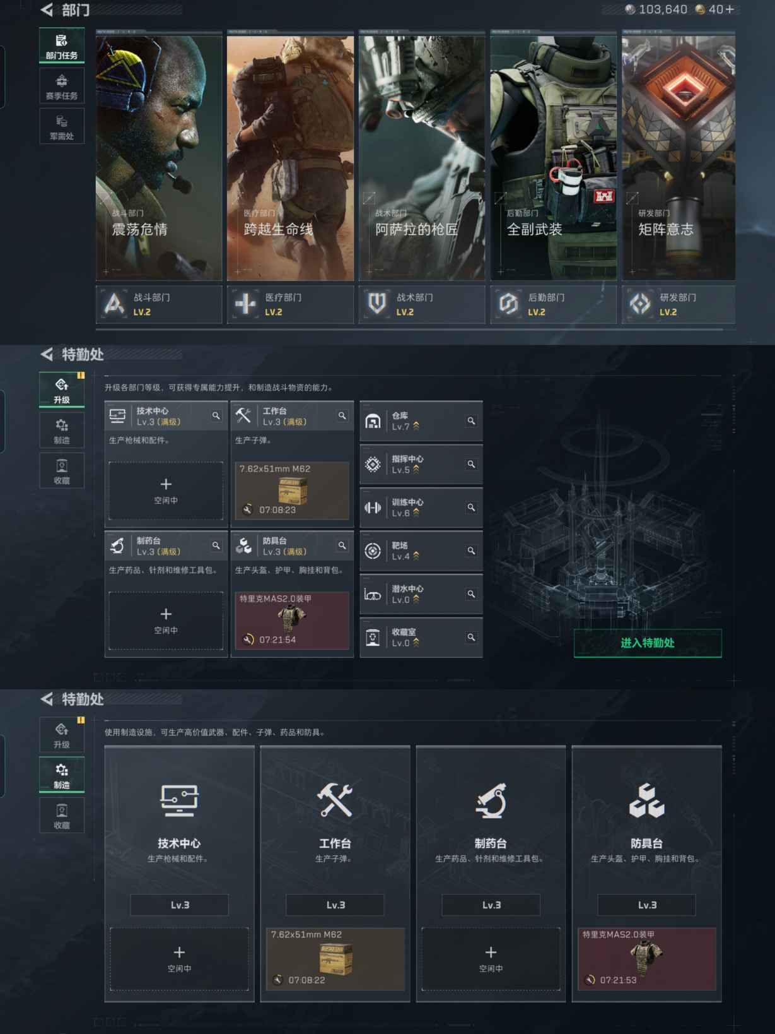This screenshot has height=1034, width=775.
Task: Click the 医疗部门 cross icon
Action: (x=245, y=304)
